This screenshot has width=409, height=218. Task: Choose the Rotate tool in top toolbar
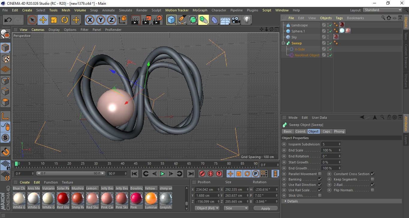[65, 20]
